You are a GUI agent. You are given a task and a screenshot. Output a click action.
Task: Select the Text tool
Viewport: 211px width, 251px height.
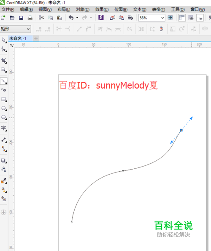pos(4,128)
